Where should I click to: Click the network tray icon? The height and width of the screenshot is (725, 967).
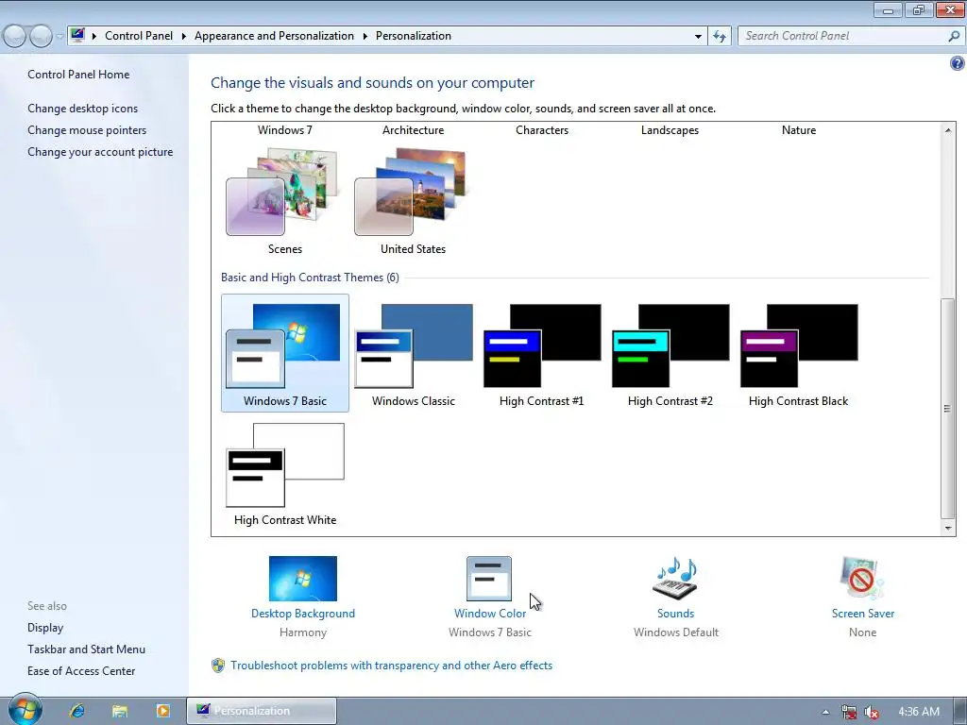pos(849,712)
